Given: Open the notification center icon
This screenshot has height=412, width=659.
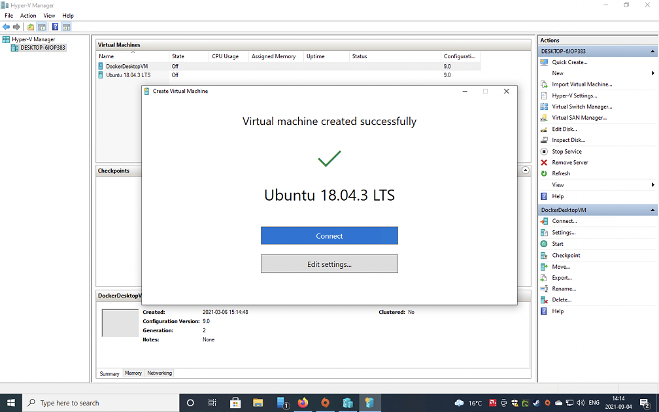Looking at the screenshot, I should [x=645, y=403].
